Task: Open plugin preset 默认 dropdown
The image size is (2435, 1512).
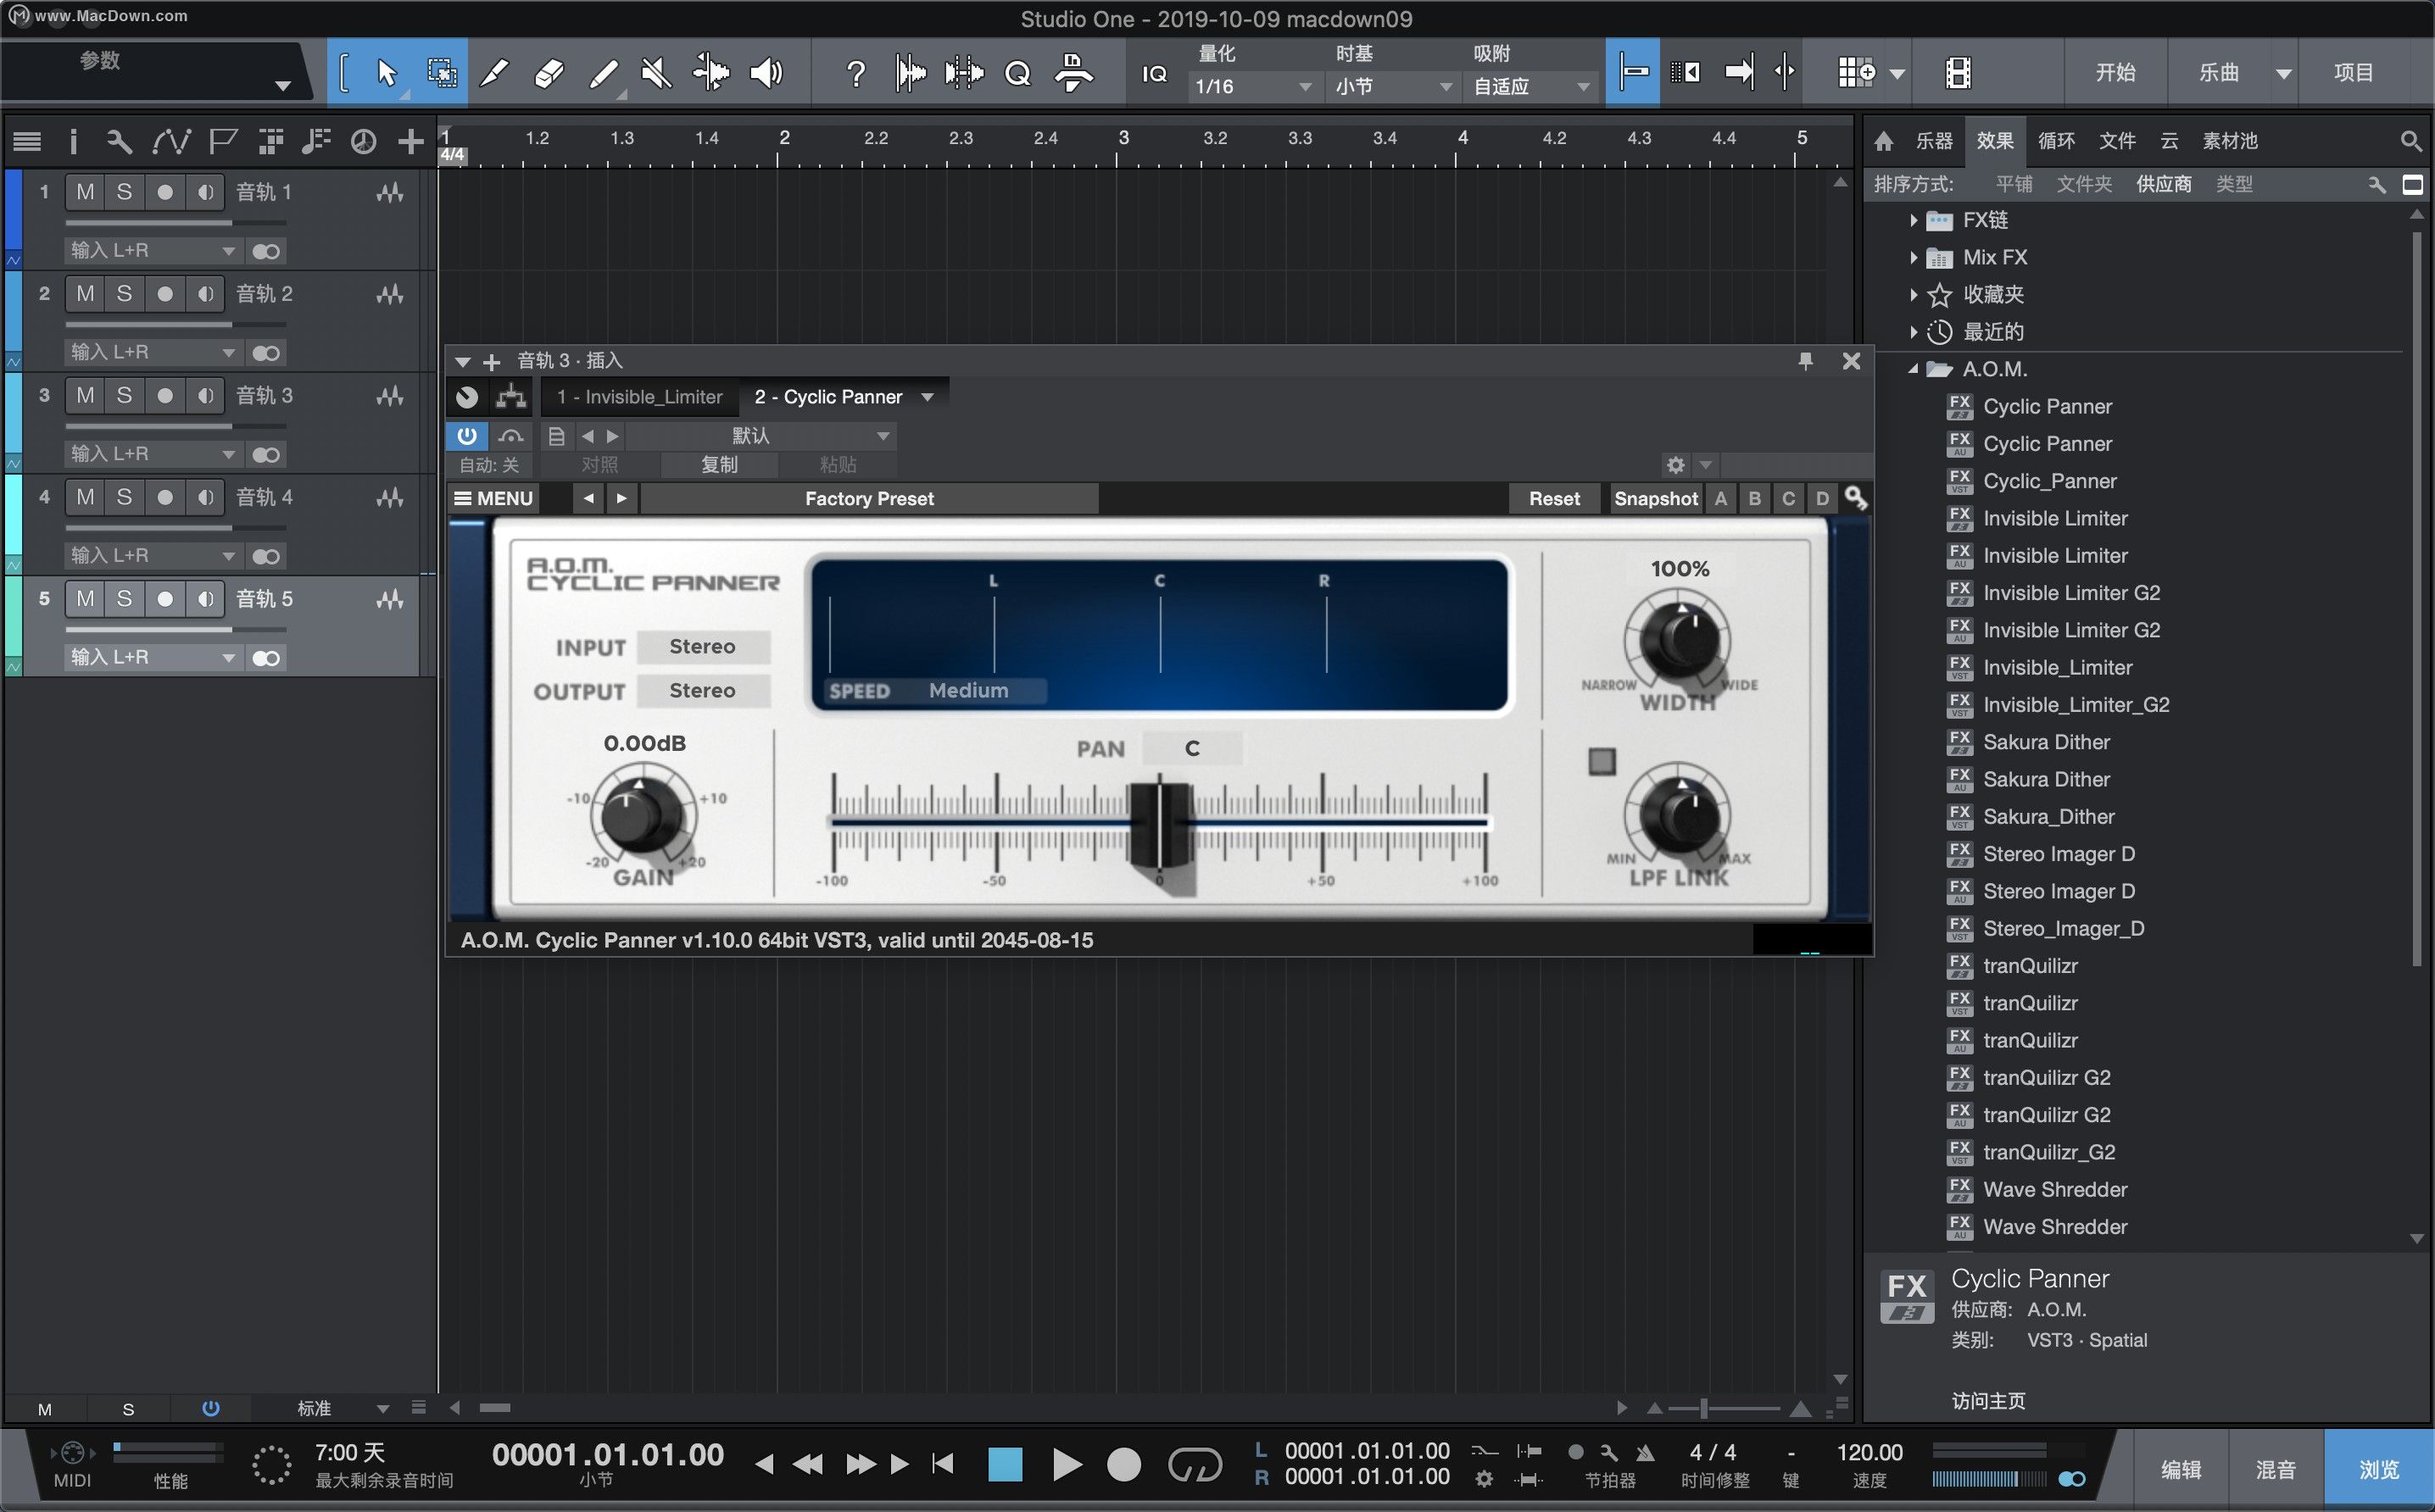Action: coord(761,435)
